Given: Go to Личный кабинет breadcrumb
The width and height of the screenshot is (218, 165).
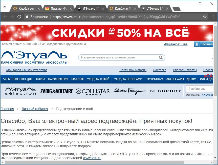Looking at the screenshot, I should pyautogui.click(x=35, y=109).
